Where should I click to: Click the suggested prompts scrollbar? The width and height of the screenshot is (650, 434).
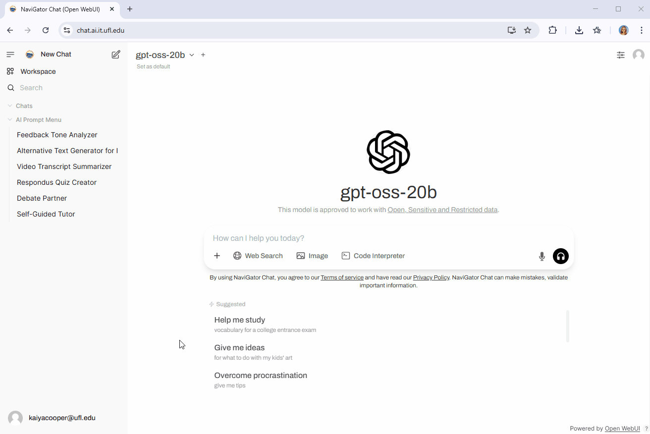[x=567, y=326]
